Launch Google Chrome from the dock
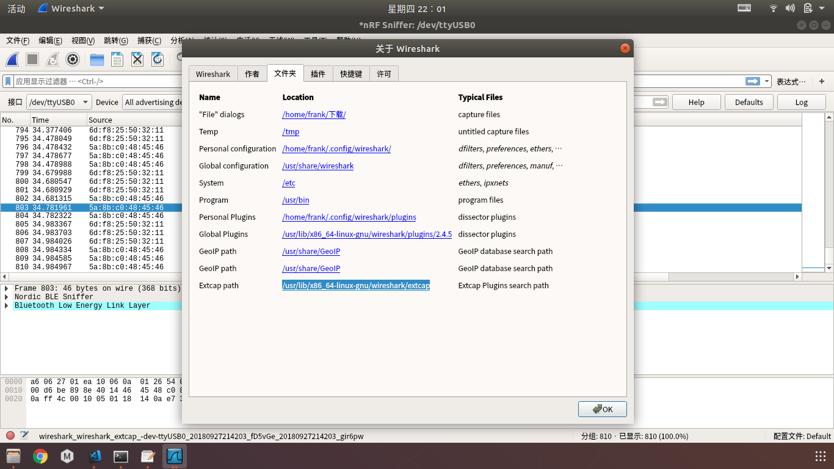 40,456
